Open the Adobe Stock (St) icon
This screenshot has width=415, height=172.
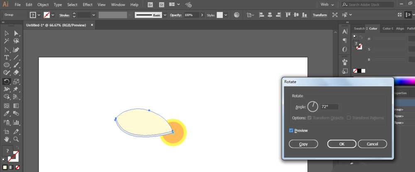[x=161, y=5]
